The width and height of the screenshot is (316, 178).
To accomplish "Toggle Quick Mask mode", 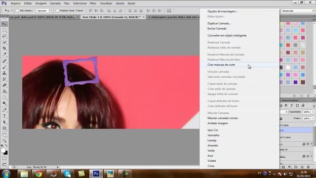I will click(x=4, y=159).
